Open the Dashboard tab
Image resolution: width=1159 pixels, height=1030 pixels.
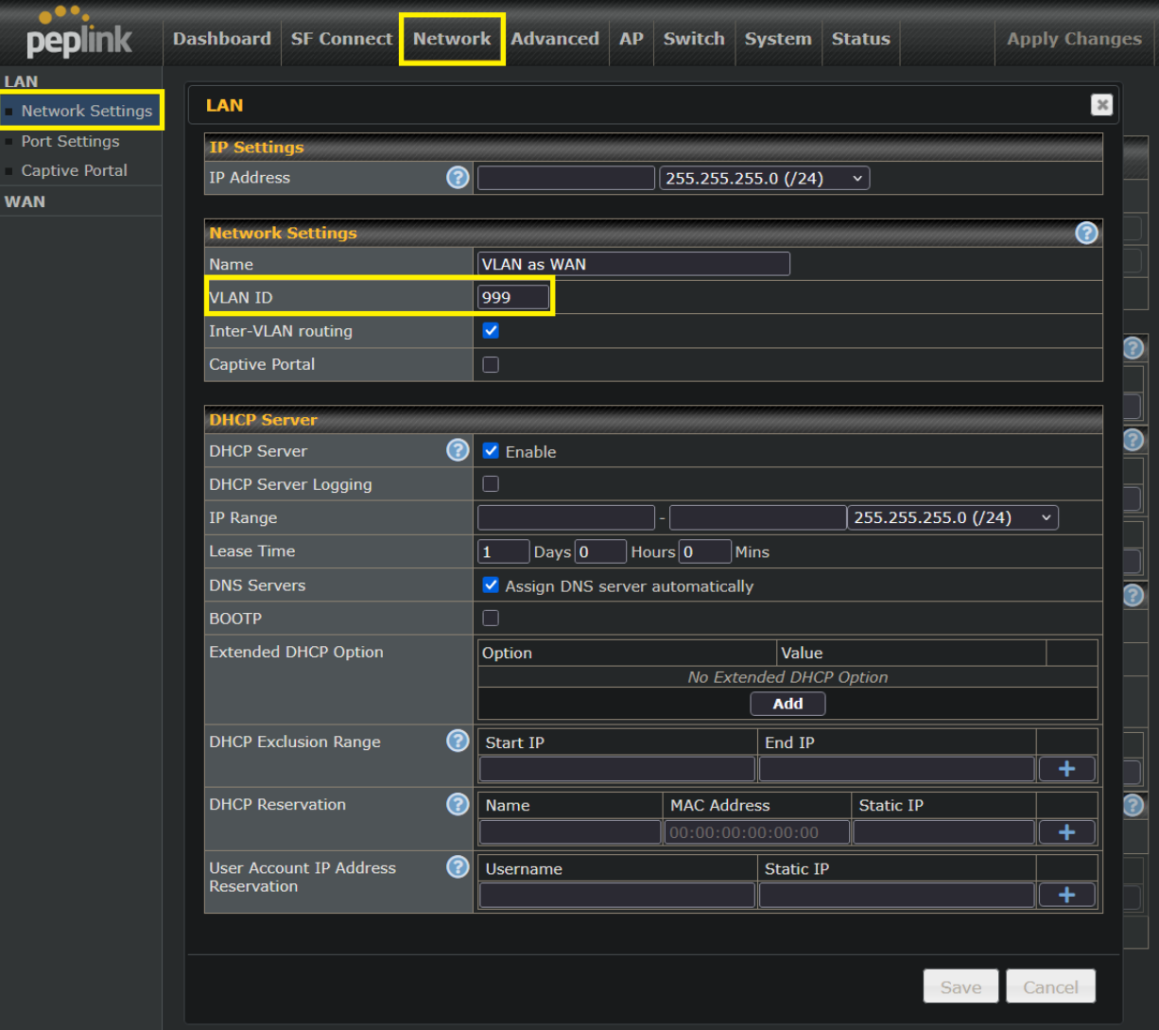(221, 39)
